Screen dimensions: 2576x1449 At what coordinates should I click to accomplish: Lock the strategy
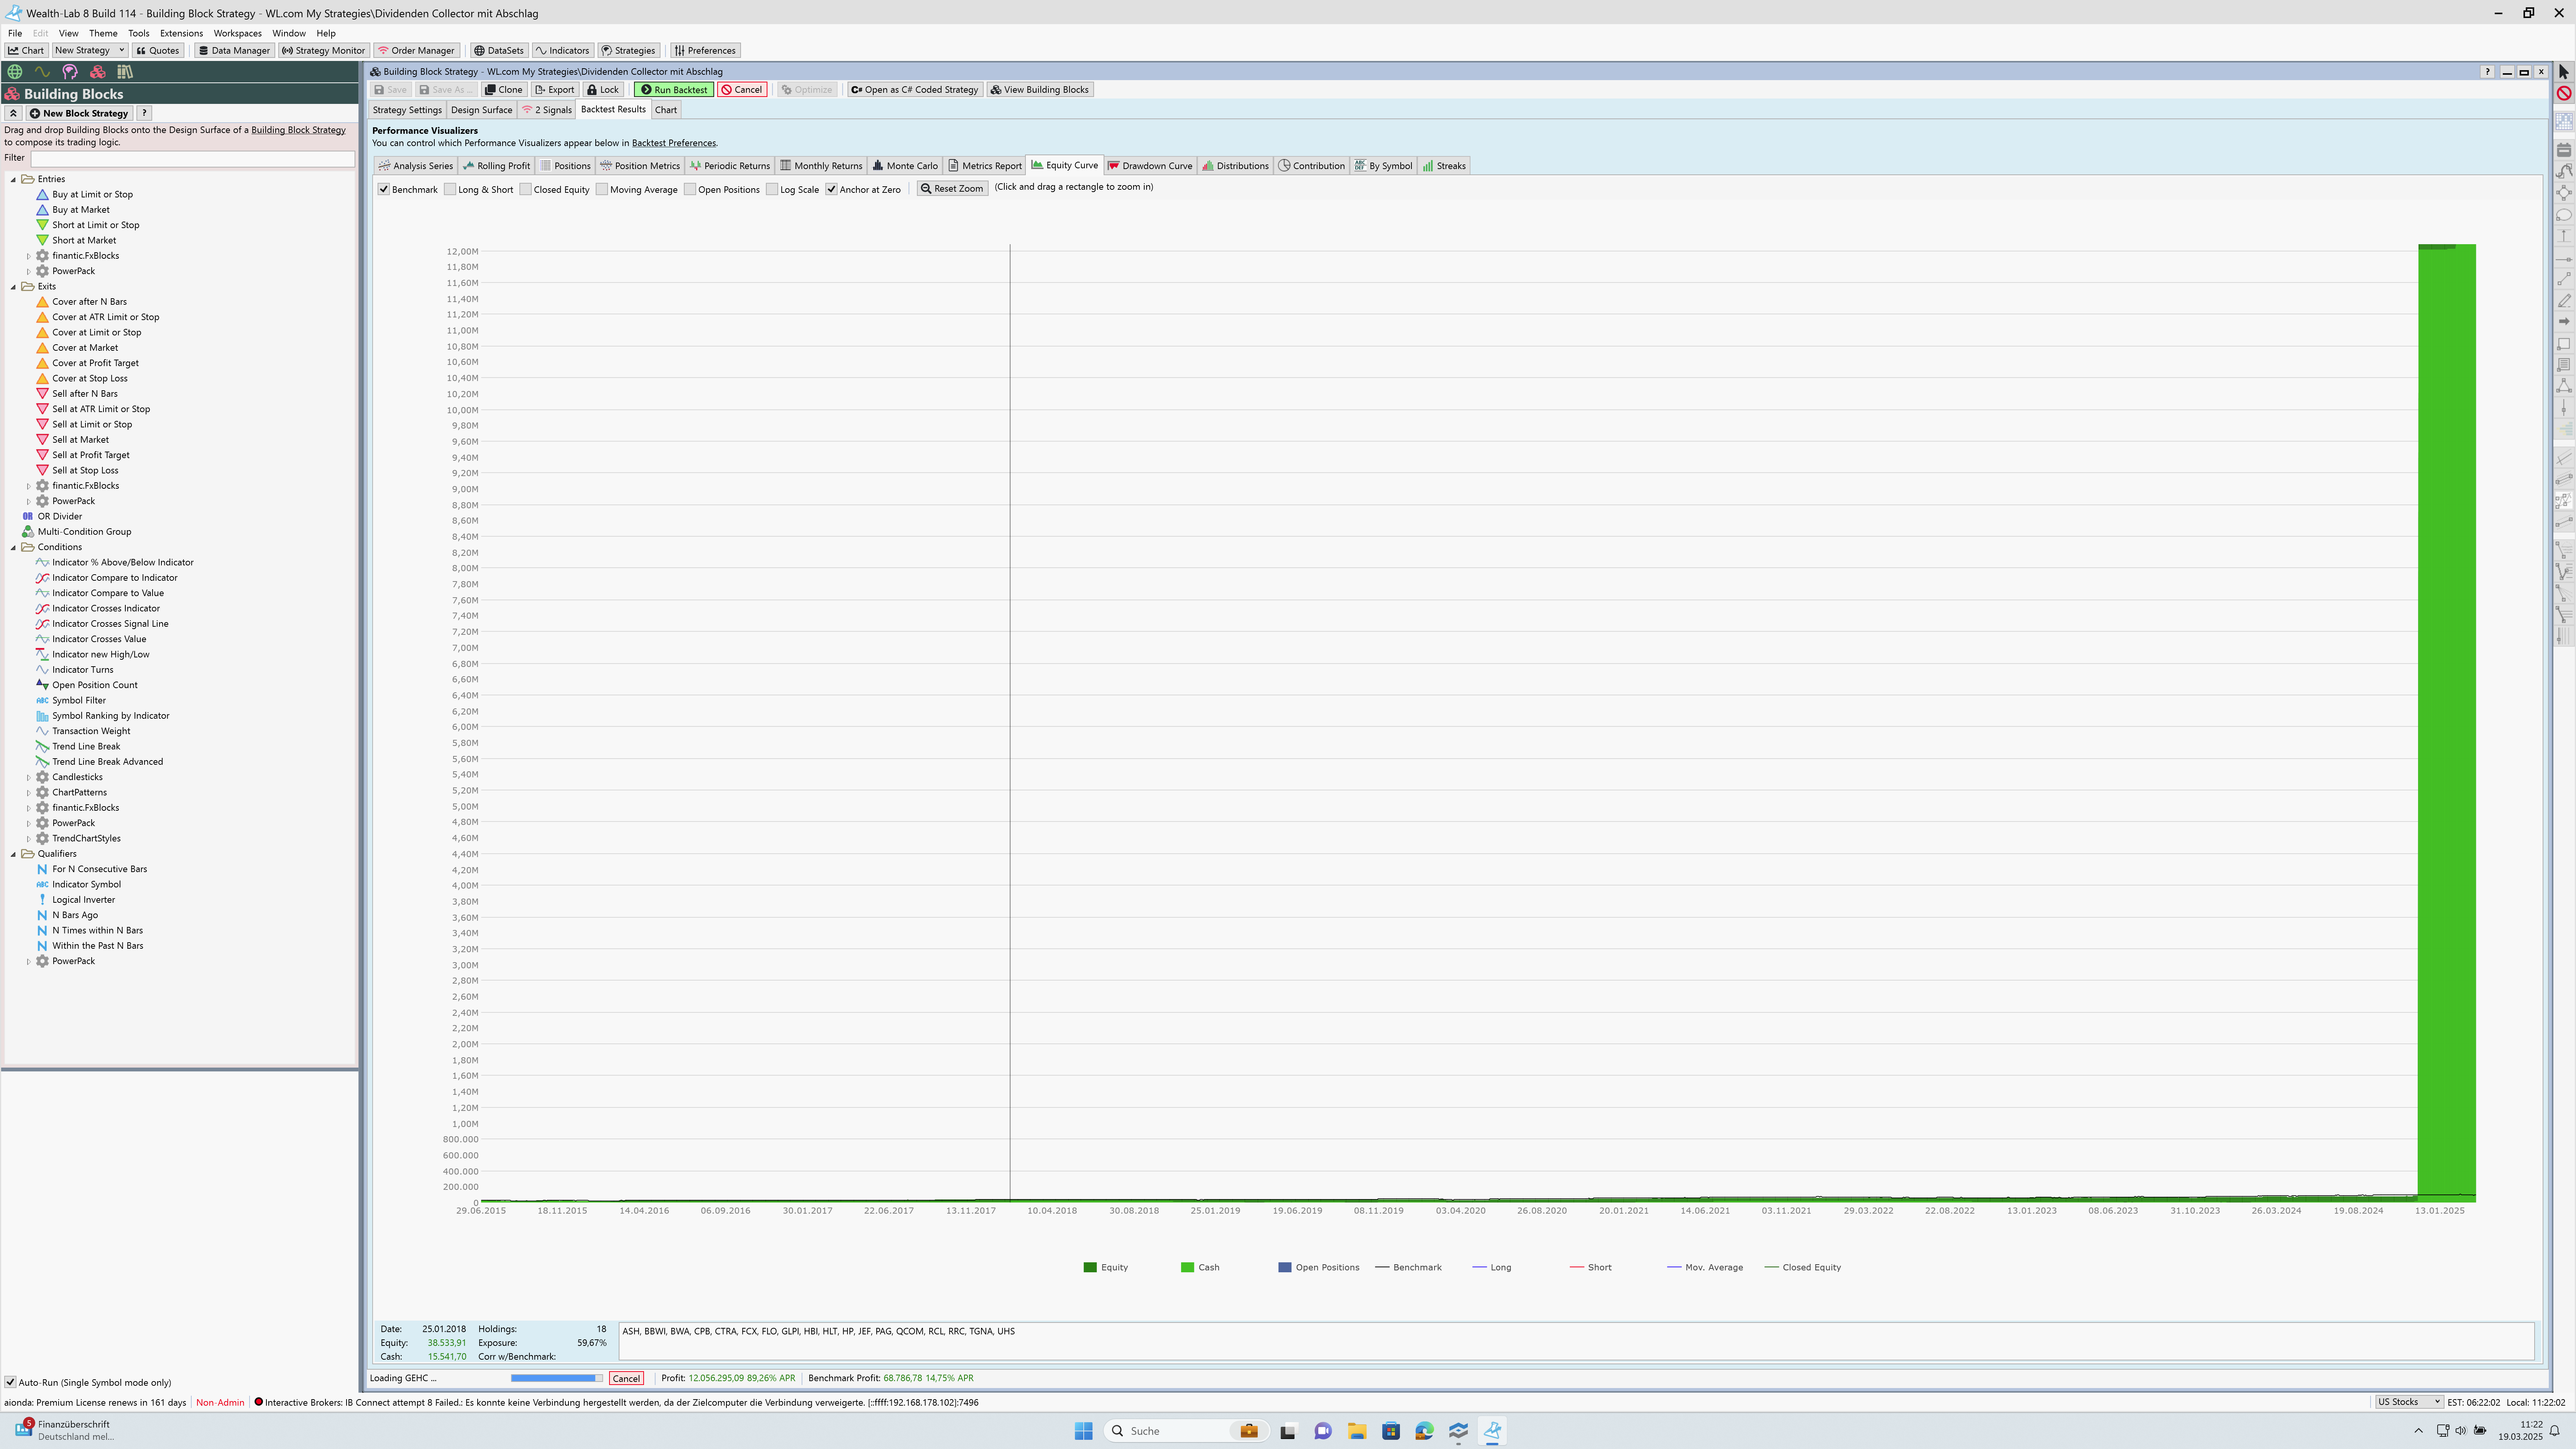coord(603,90)
